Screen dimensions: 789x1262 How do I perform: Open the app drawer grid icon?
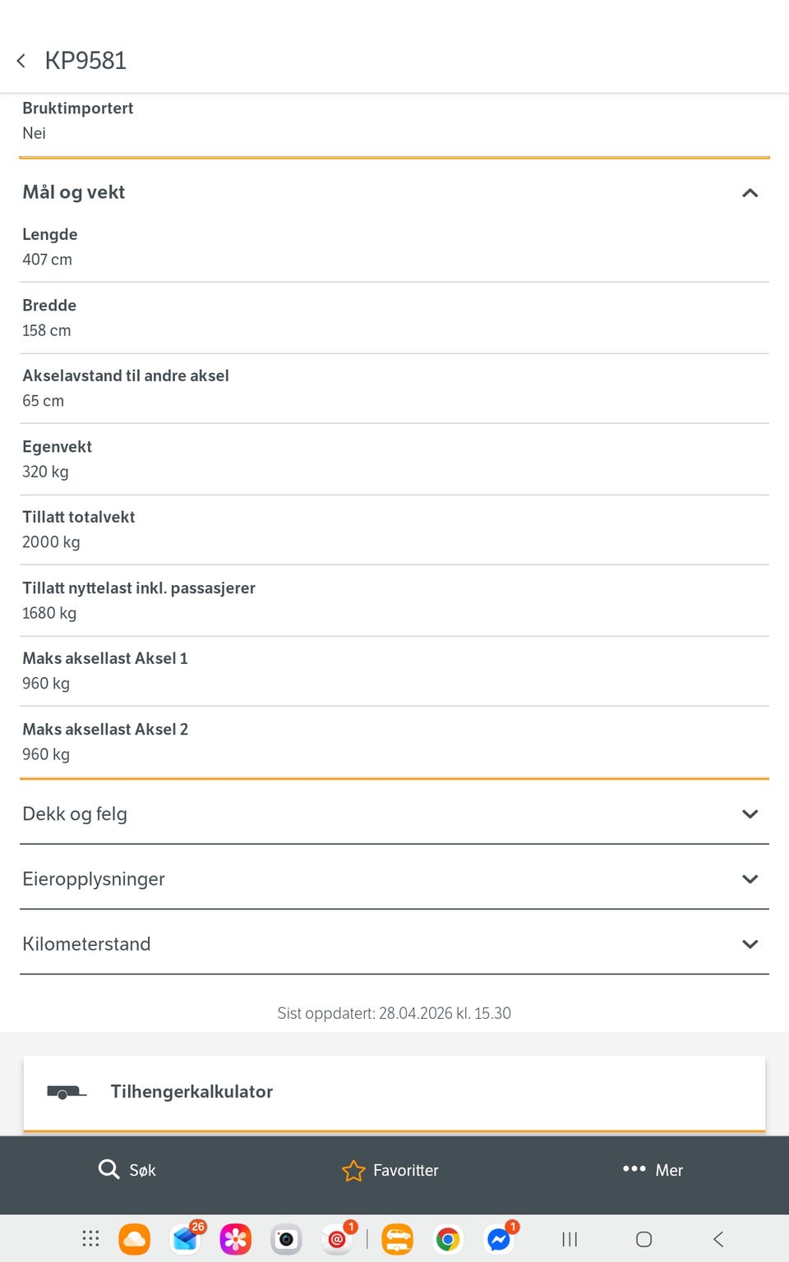click(x=90, y=1239)
